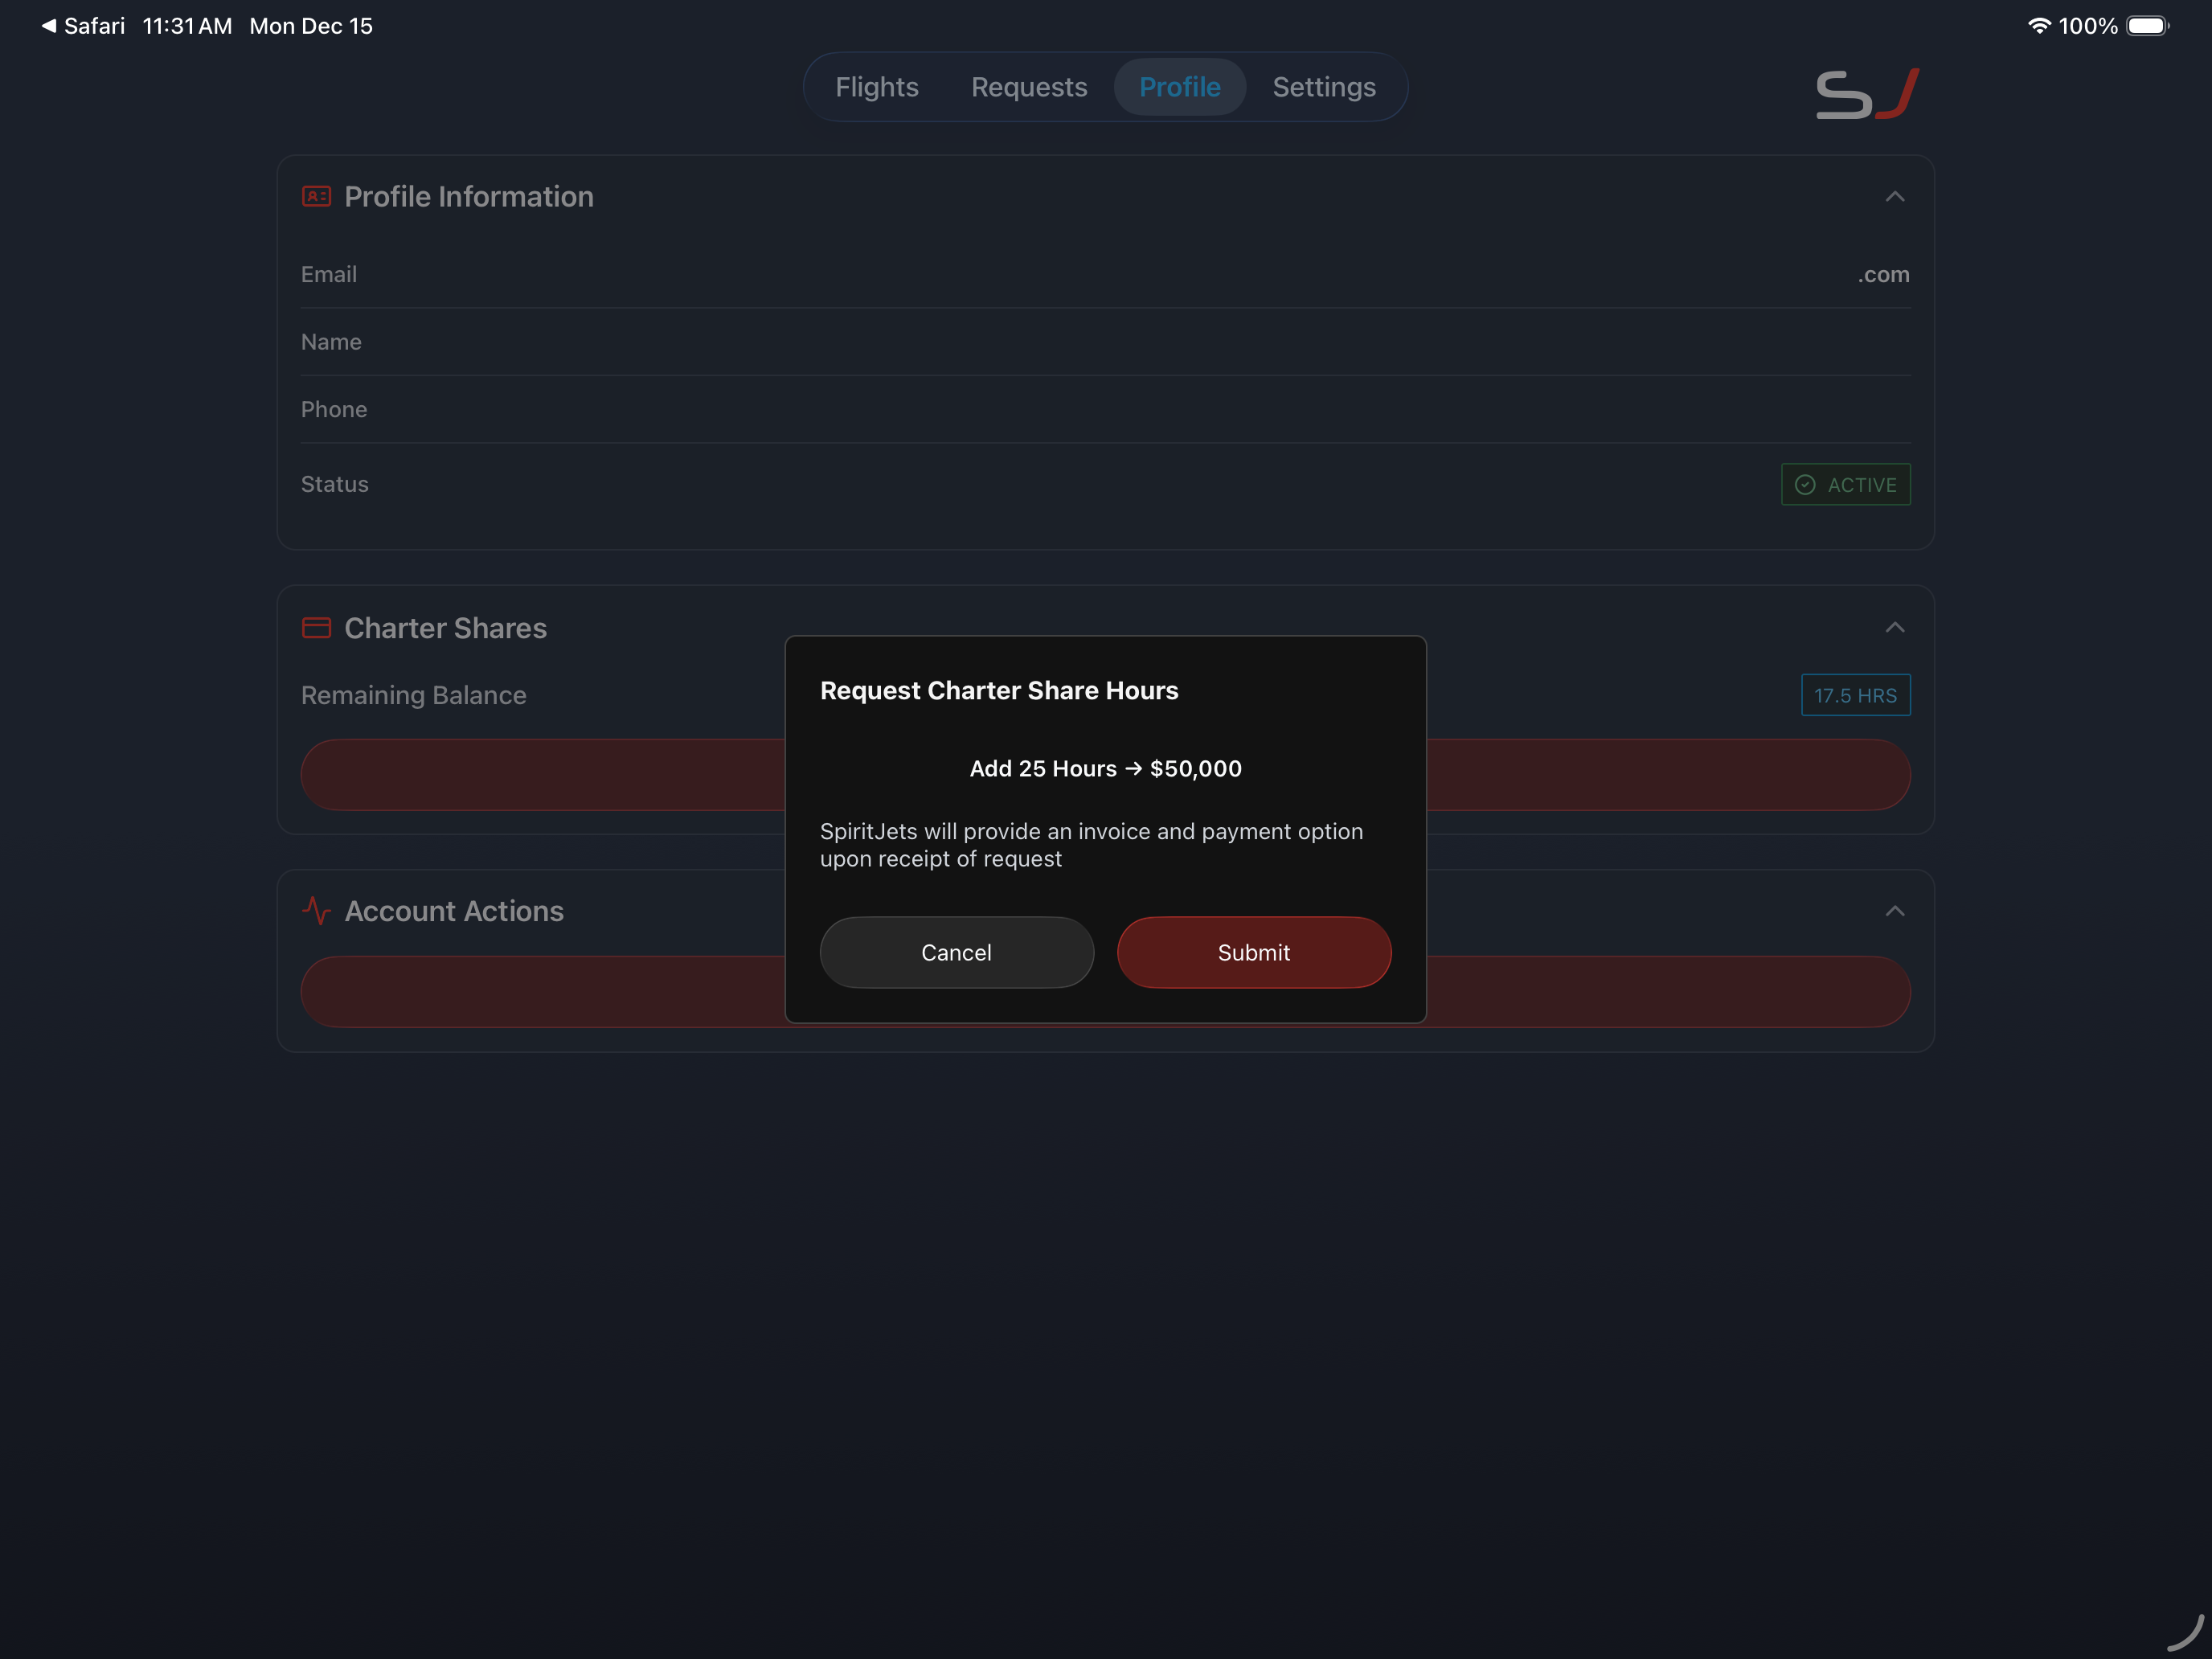
Task: Collapse the Charter Shares section
Action: coord(1896,628)
